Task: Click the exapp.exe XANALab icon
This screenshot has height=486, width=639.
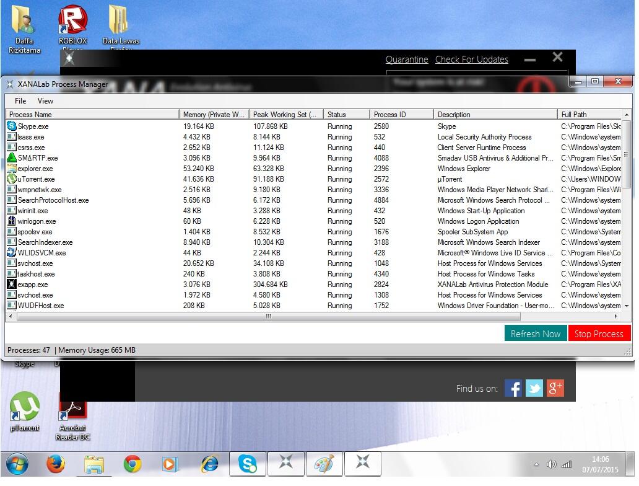Action: pyautogui.click(x=12, y=284)
